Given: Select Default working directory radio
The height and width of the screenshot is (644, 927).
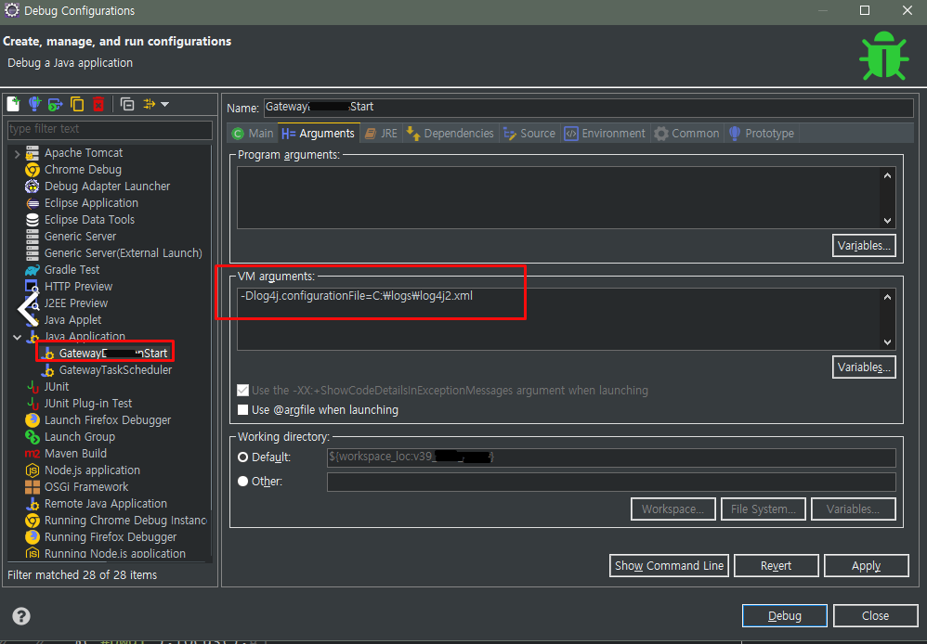Looking at the screenshot, I should tap(243, 457).
